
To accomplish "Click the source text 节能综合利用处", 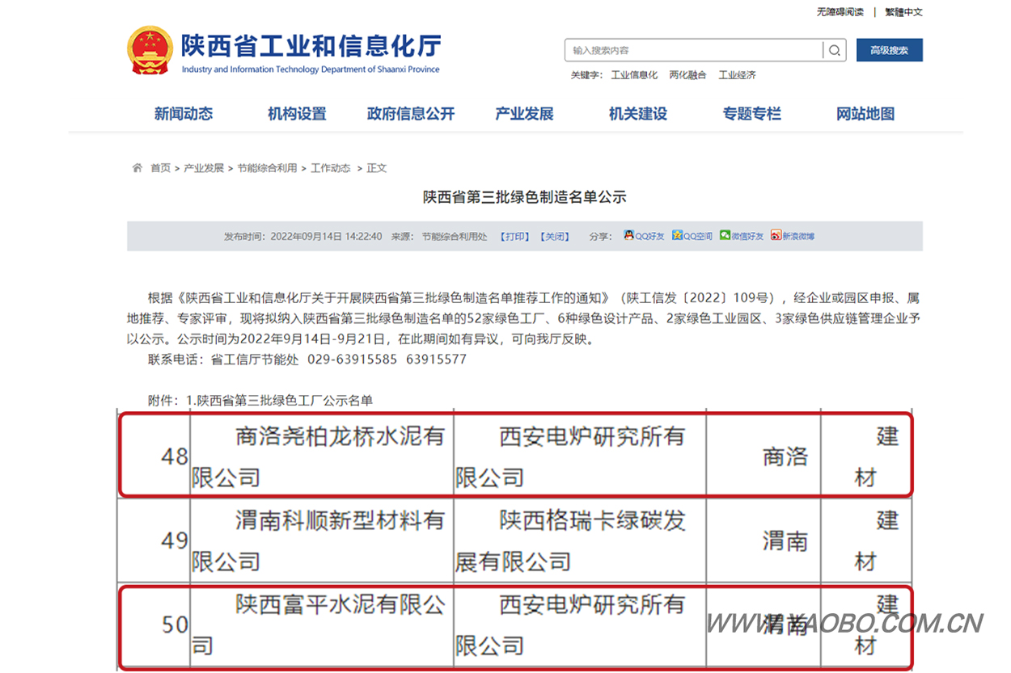I will point(455,237).
